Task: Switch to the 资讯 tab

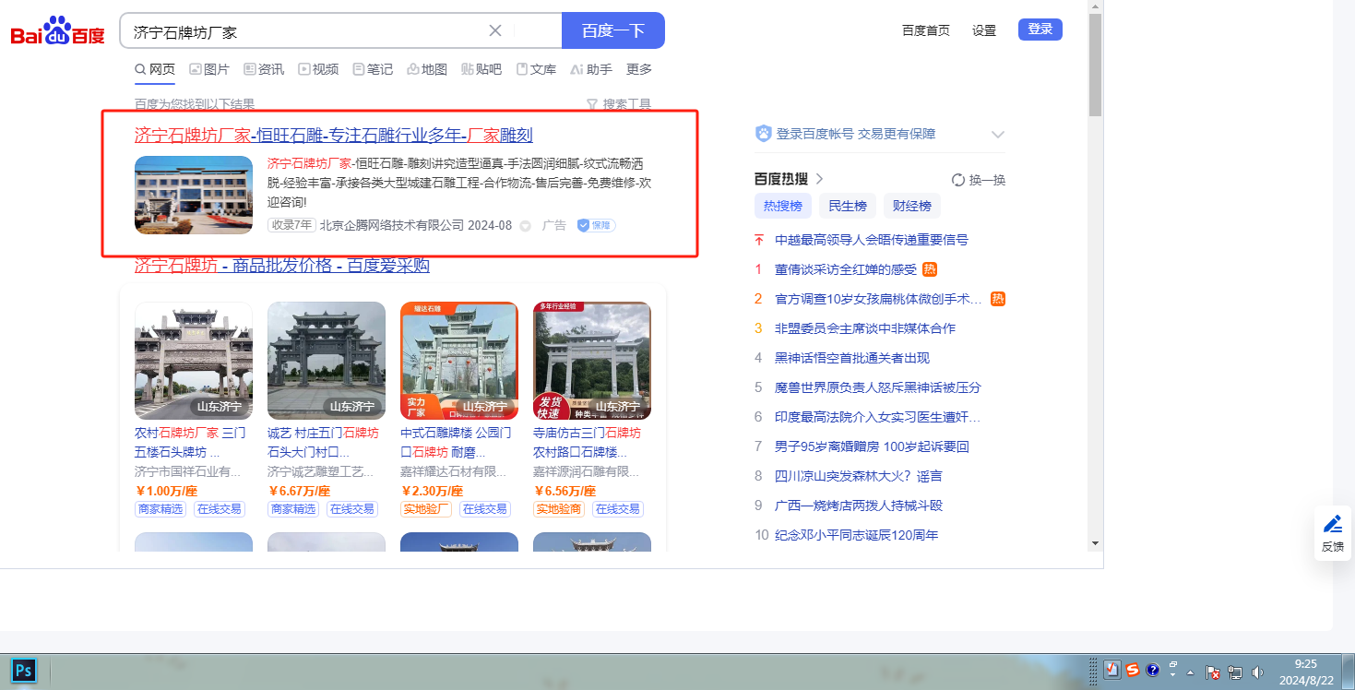Action: click(264, 69)
